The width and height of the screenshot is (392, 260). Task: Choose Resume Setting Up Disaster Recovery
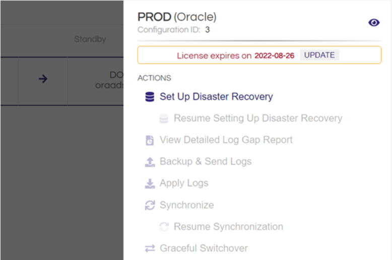click(257, 118)
